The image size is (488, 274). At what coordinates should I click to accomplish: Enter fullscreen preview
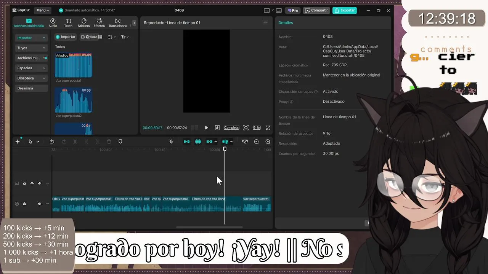point(268,128)
